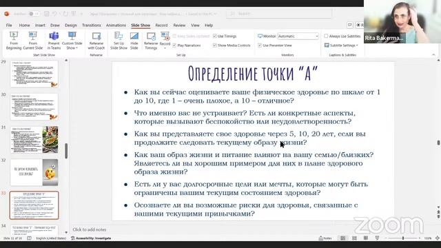
Task: Toggle the AutoSave switch
Action: point(34,14)
